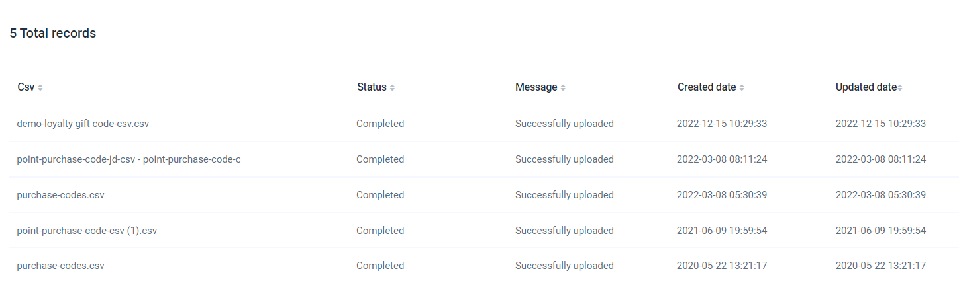Sort by Created date arrow icon
This screenshot has height=300, width=959.
pyautogui.click(x=742, y=87)
